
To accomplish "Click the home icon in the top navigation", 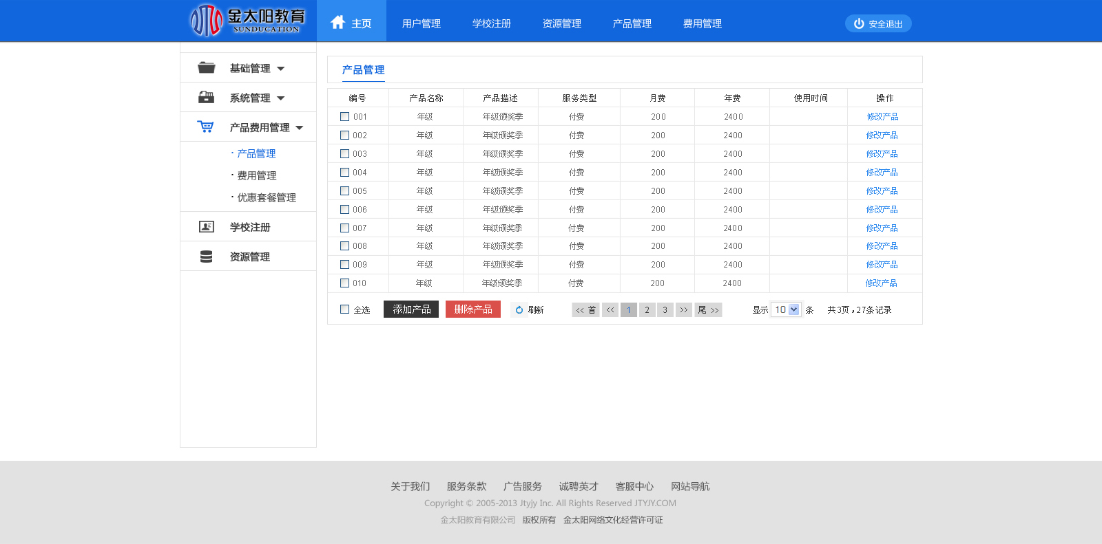I will coord(337,23).
